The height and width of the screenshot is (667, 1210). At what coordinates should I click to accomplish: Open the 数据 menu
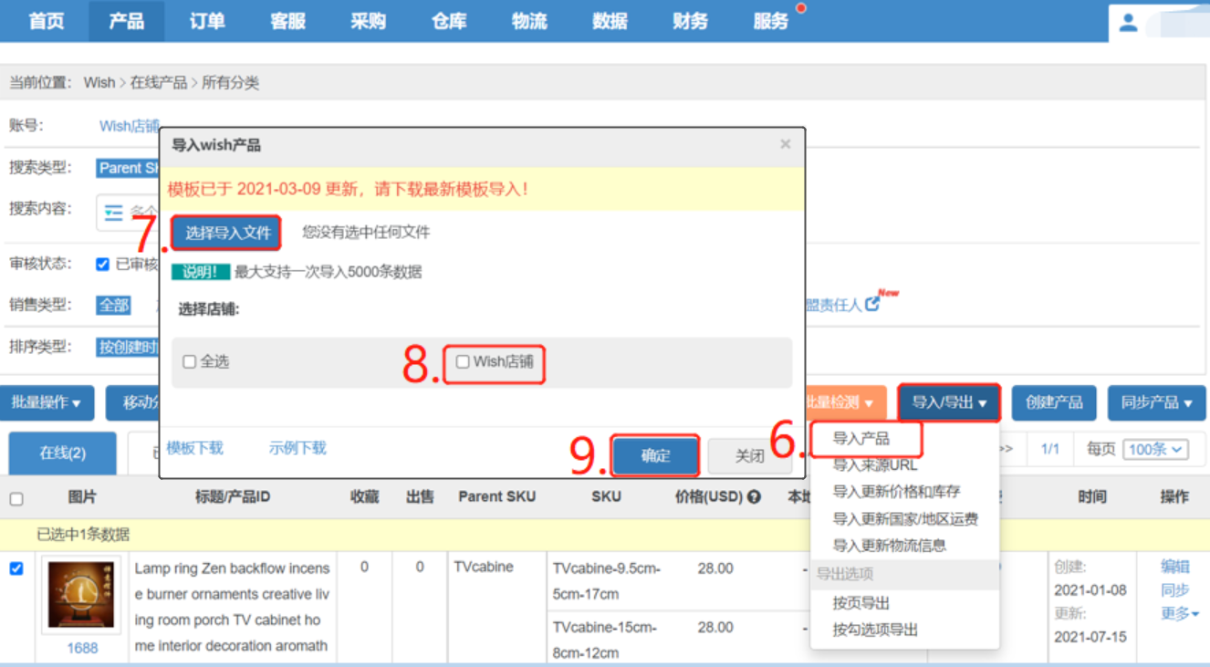tap(610, 21)
